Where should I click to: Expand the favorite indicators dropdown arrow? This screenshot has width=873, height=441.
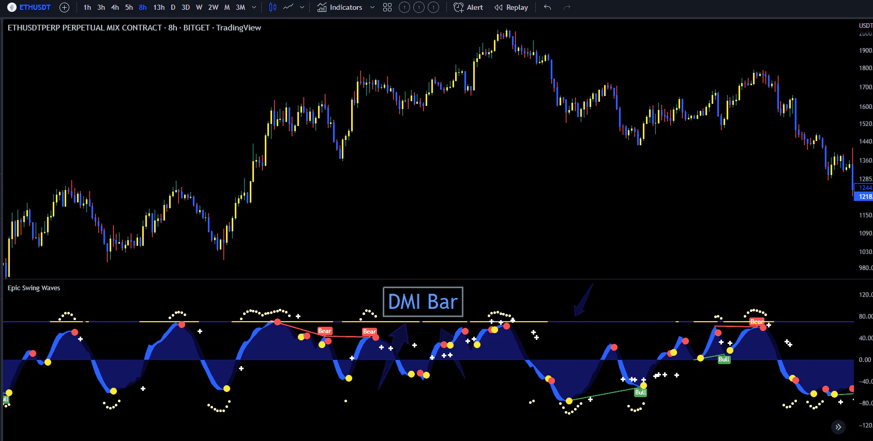(x=372, y=7)
